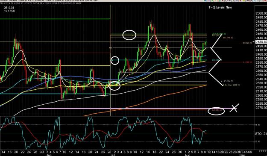Click the 2400.00 price axis label
The image size is (267, 156).
click(261, 54)
